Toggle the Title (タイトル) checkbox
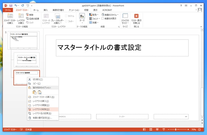The width and height of the screenshot is (207, 135). click(66, 16)
